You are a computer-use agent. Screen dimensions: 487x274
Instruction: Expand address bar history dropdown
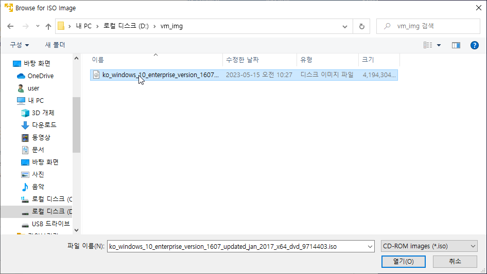click(x=345, y=26)
